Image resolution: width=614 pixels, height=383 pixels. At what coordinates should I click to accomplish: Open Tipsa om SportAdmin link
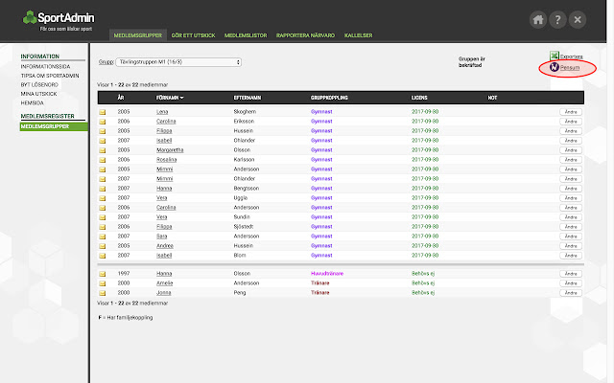coord(50,76)
